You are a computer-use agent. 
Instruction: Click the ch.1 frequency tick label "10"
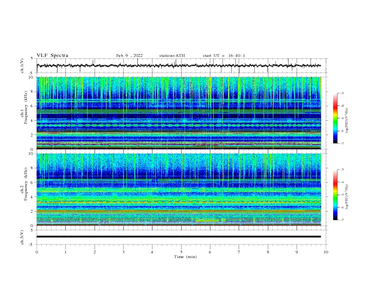coord(32,77)
